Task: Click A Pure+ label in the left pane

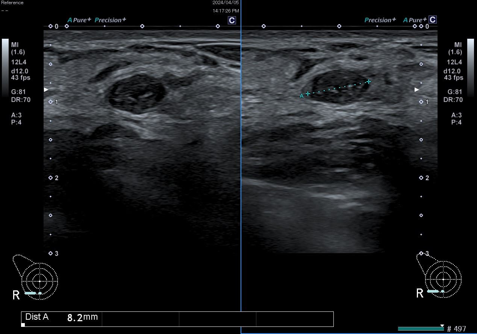Action: (x=79, y=20)
